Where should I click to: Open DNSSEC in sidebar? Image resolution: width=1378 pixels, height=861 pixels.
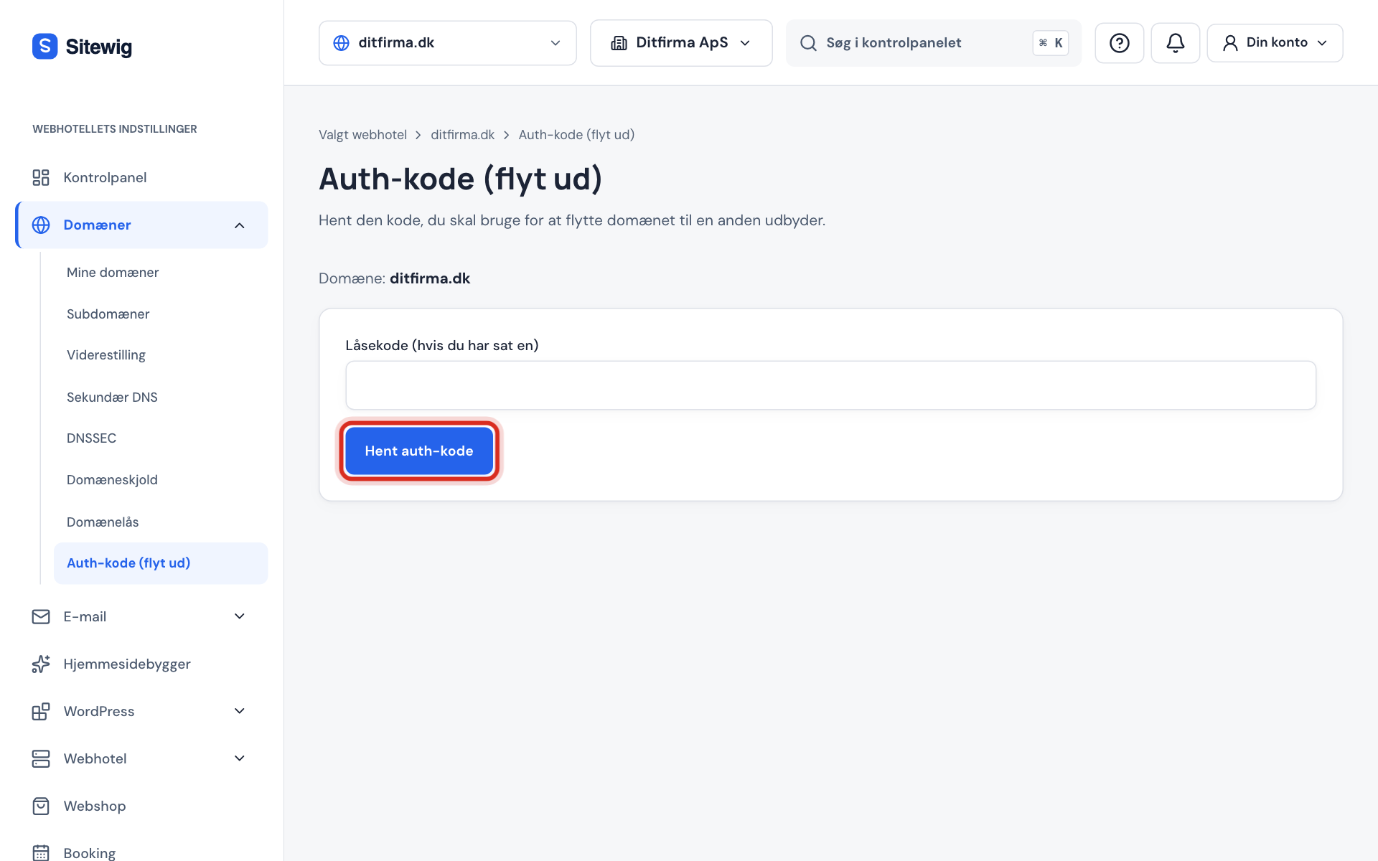(x=161, y=438)
